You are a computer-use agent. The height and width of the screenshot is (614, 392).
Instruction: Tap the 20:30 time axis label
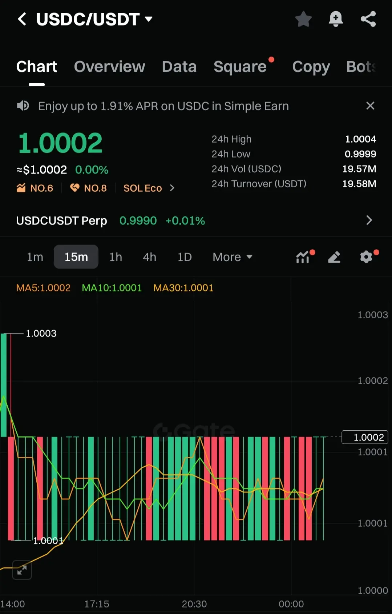[194, 604]
